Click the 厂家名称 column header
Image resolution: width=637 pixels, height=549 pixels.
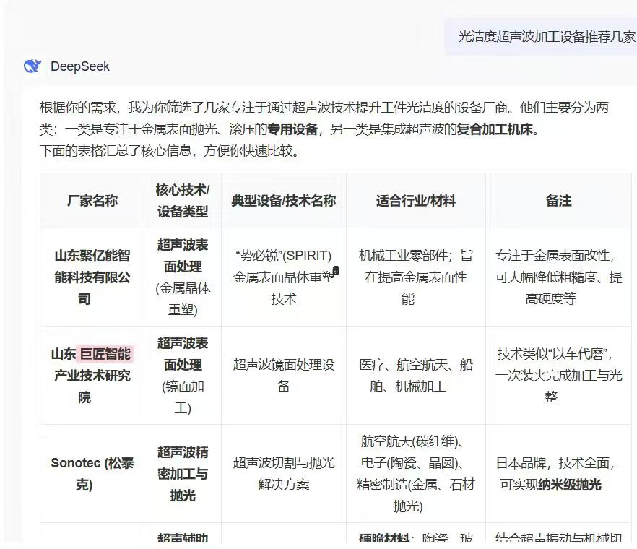pos(92,201)
